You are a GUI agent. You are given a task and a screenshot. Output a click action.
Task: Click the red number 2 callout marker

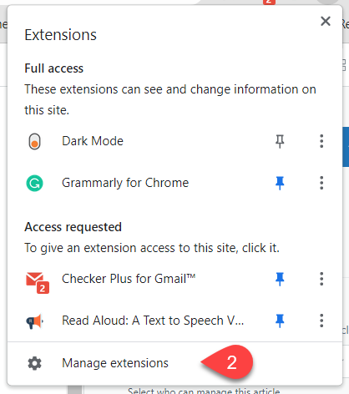[x=227, y=362]
